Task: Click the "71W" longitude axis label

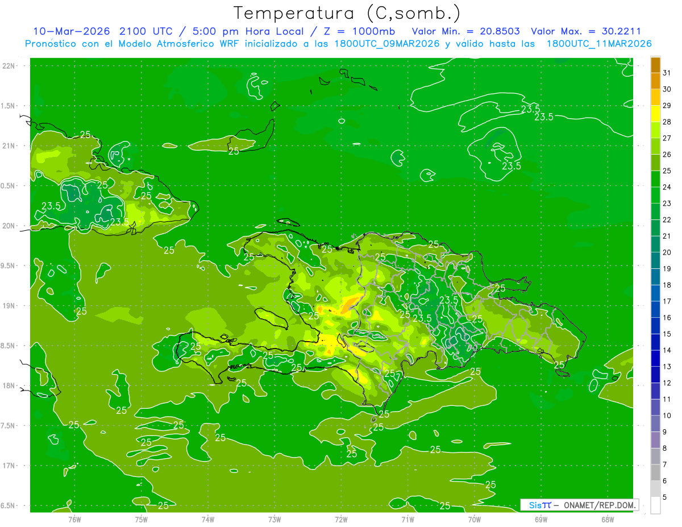Action: coord(407,520)
